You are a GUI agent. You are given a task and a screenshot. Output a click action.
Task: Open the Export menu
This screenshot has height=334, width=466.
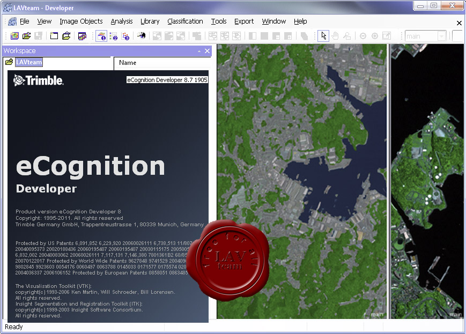pos(244,21)
